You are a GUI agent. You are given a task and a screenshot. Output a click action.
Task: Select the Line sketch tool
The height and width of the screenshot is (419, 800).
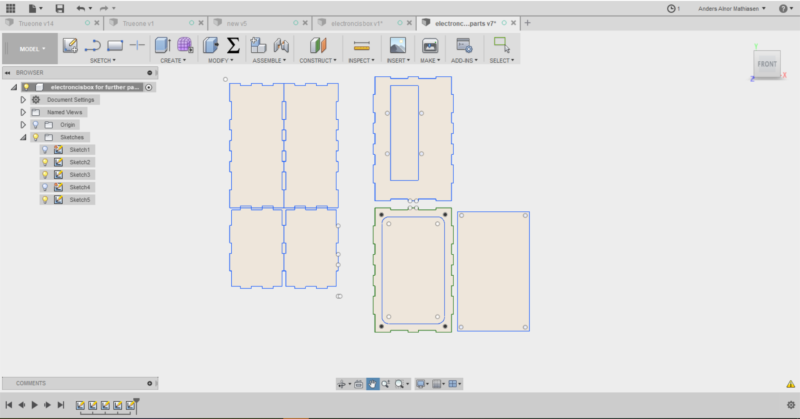coord(92,45)
